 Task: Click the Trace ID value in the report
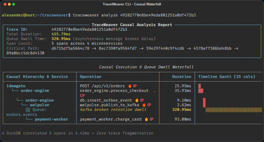pyautogui.click(x=89, y=29)
